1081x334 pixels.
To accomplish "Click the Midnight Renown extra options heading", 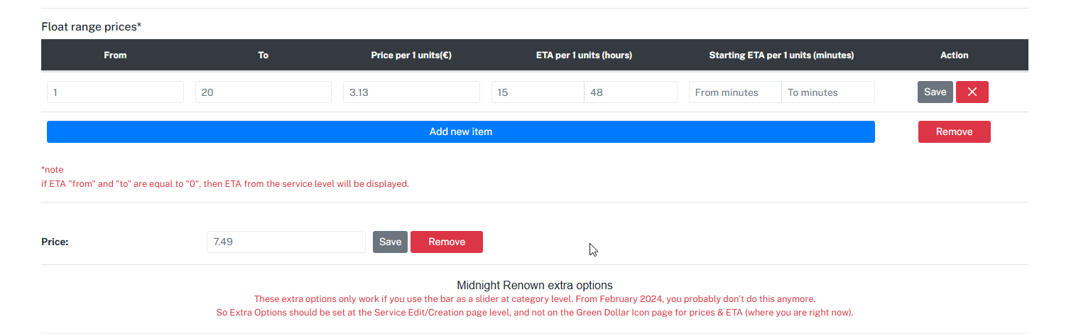I will (534, 285).
